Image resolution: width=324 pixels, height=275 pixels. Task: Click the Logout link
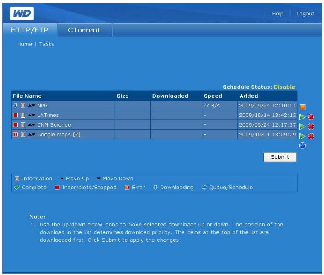click(x=305, y=14)
